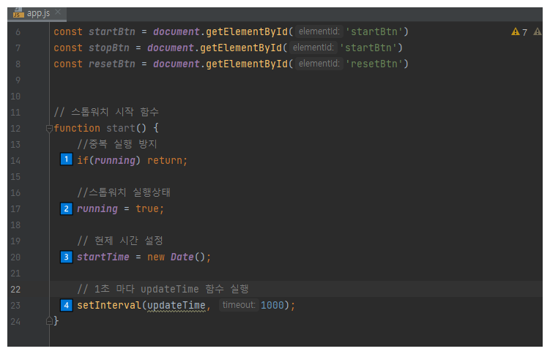Click the comment '//중복 실행 방지'
550x354 pixels.
pyautogui.click(x=116, y=144)
